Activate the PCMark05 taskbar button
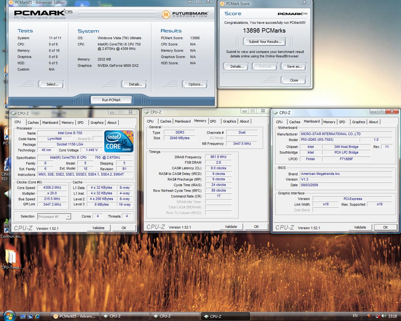 click(75, 316)
